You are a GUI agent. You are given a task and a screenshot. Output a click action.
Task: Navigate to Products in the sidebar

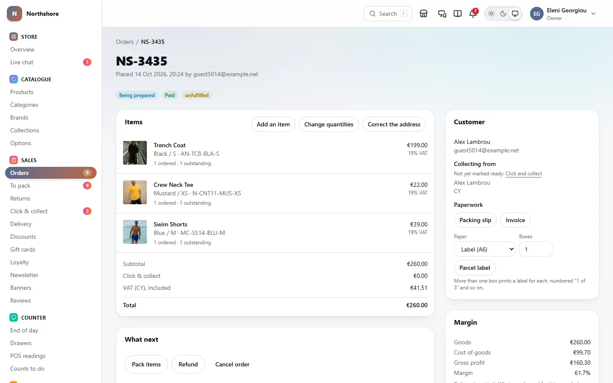51,92
